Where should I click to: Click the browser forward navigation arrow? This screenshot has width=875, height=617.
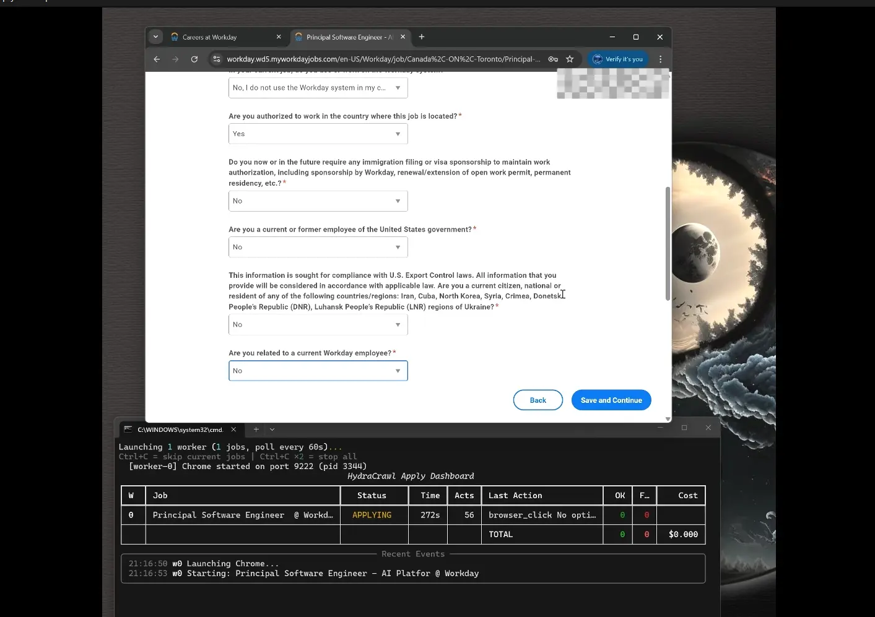pyautogui.click(x=175, y=59)
